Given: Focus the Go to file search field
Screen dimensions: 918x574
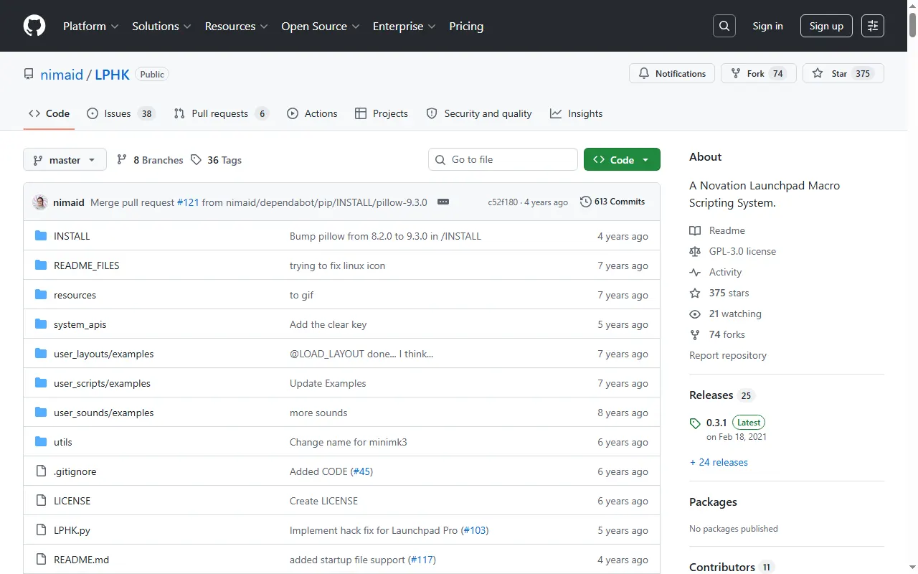Looking at the screenshot, I should click(x=503, y=159).
